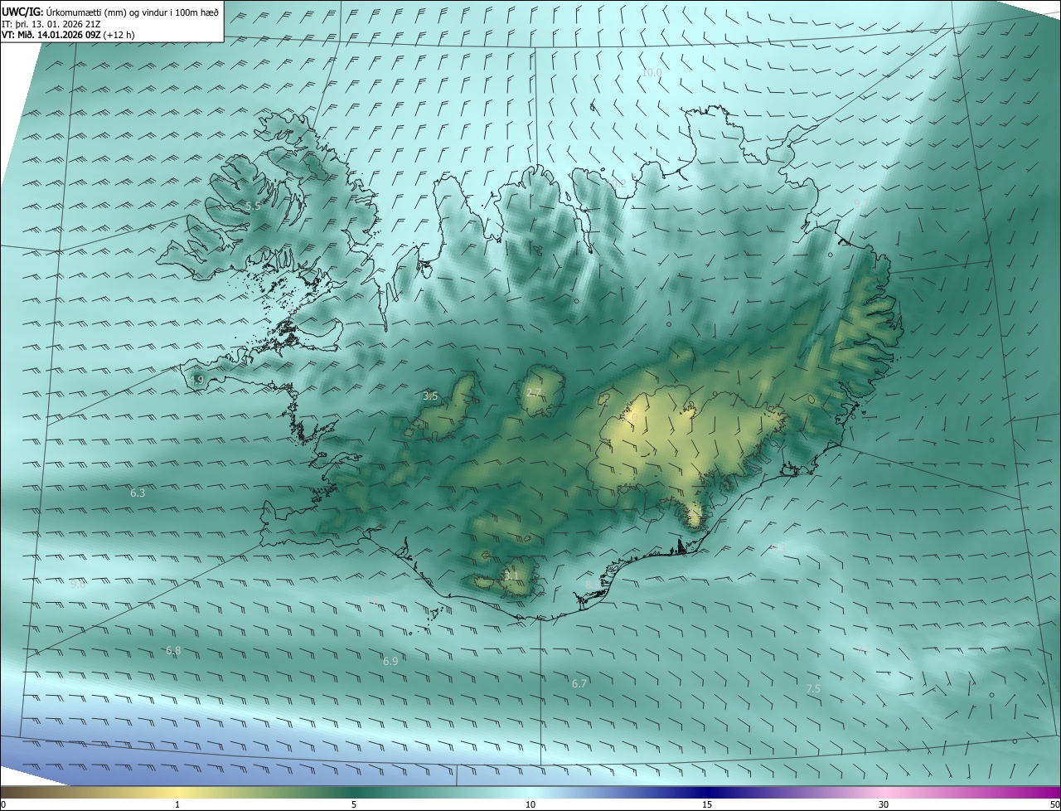This screenshot has height=811, width=1061.
Task: Click the 0 tick on the color scale
Action: pos(3,804)
